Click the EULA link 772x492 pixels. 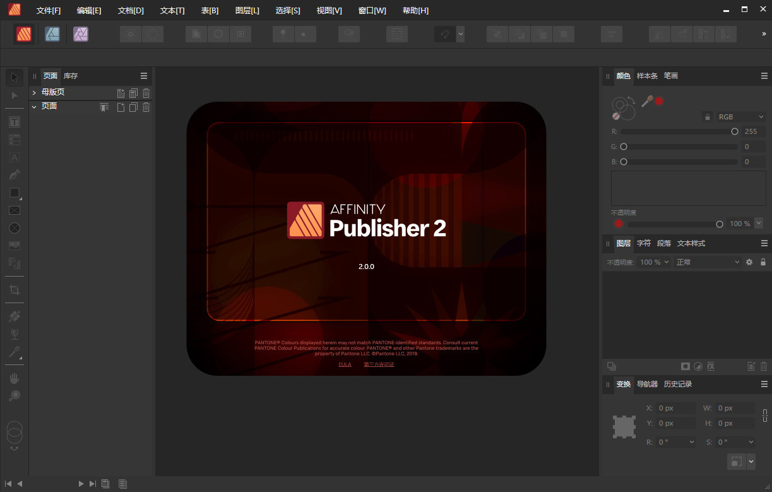(345, 364)
